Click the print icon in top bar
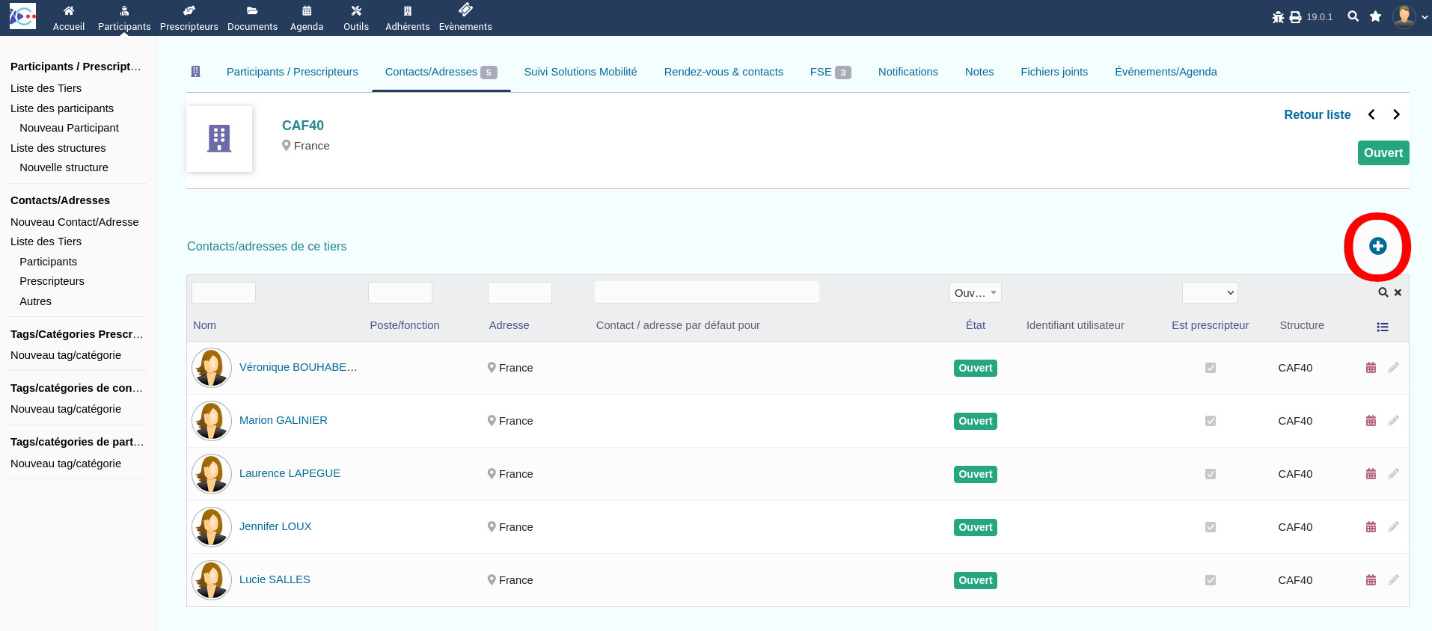The height and width of the screenshot is (631, 1432). 1295,17
